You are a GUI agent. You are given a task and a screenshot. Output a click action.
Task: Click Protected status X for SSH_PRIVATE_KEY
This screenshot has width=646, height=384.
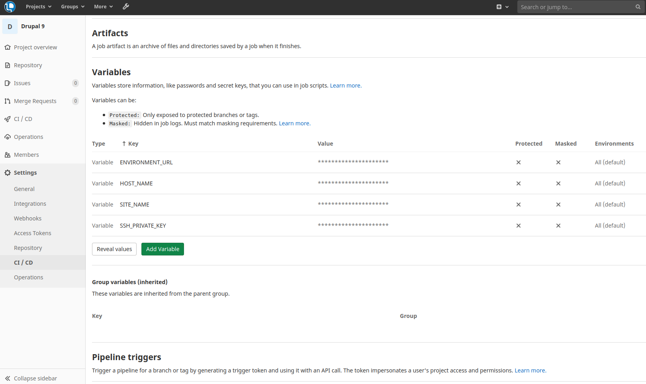tap(518, 226)
